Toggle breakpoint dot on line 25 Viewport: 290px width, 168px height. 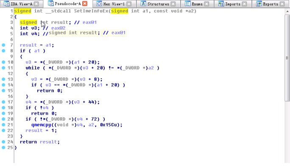click(x=3, y=148)
